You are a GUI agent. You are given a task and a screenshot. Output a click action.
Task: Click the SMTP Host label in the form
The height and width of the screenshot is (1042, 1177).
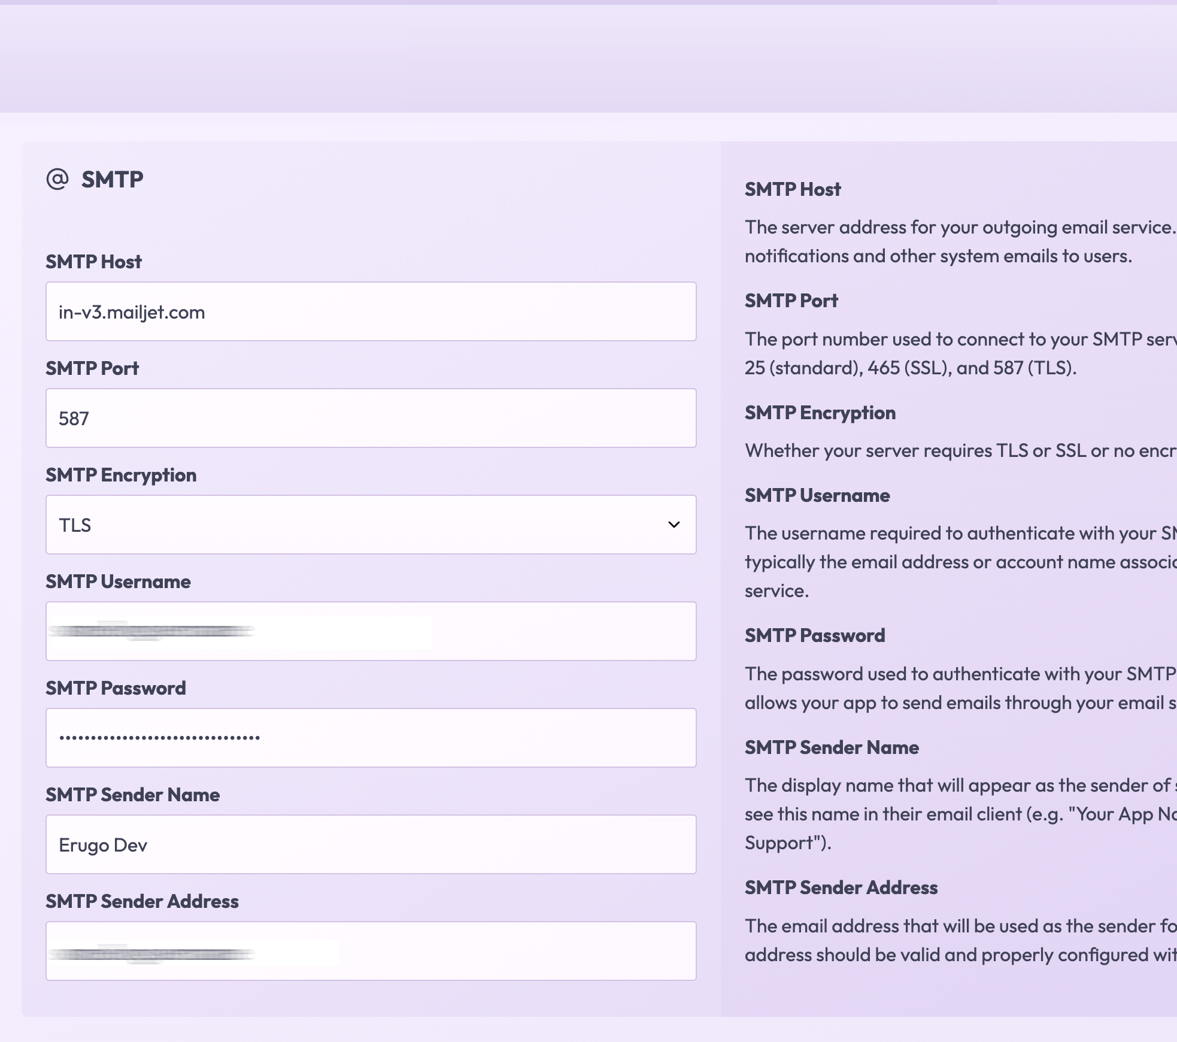(93, 261)
